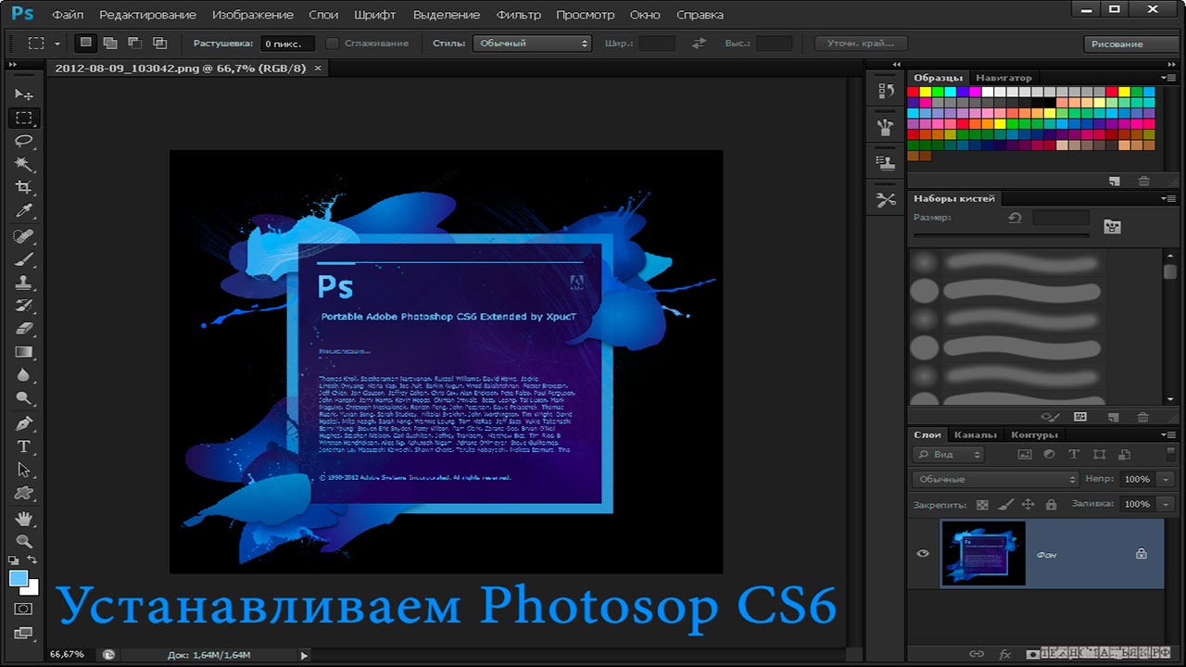Toggle lock transparent pixels in Закрепить row
Screen dimensions: 1186x667
pyautogui.click(x=983, y=505)
